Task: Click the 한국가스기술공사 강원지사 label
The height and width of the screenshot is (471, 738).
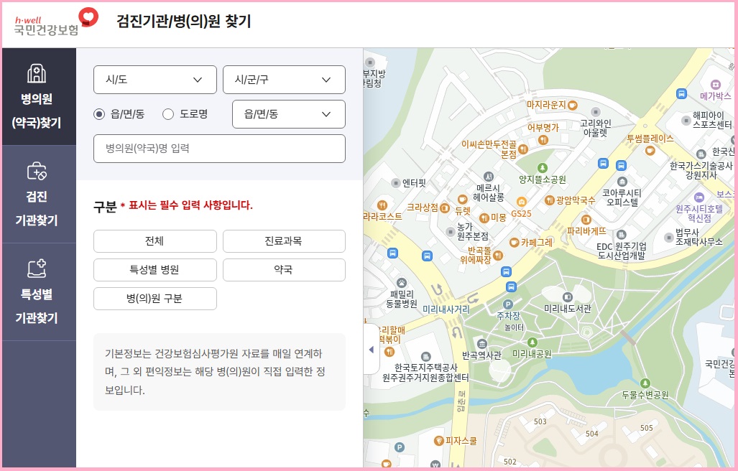Action: pos(701,170)
